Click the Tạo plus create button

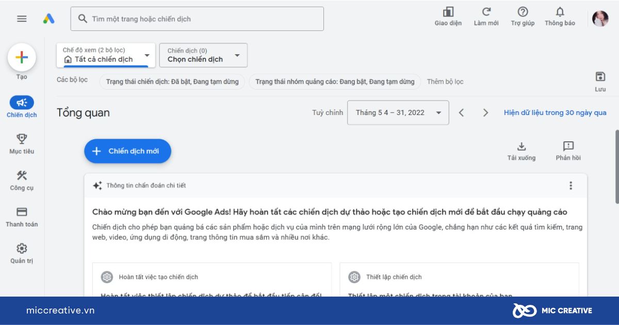22,57
